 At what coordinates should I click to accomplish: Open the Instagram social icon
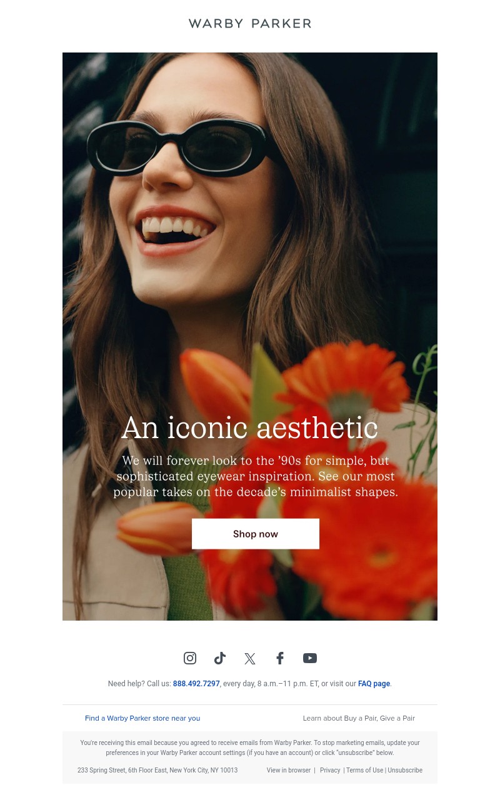click(190, 658)
